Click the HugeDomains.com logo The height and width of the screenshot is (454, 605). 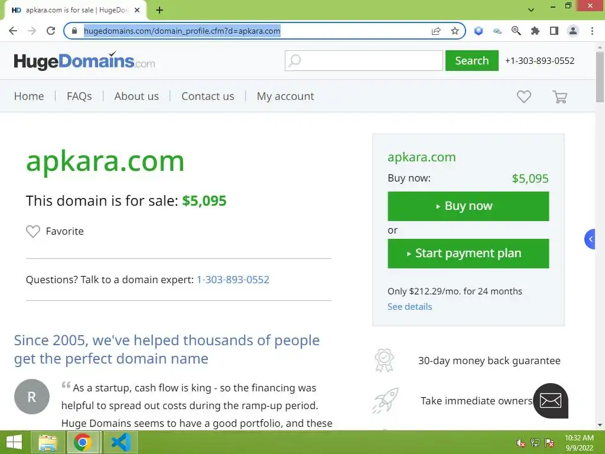84,61
